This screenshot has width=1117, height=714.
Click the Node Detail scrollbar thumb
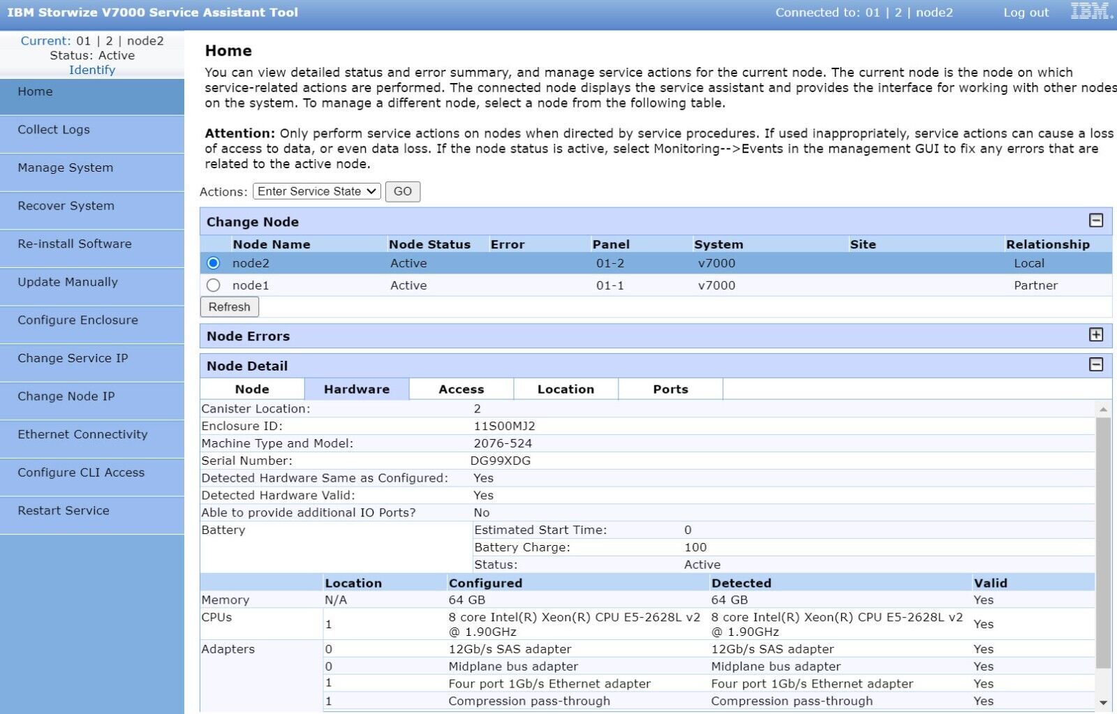pos(1103,543)
